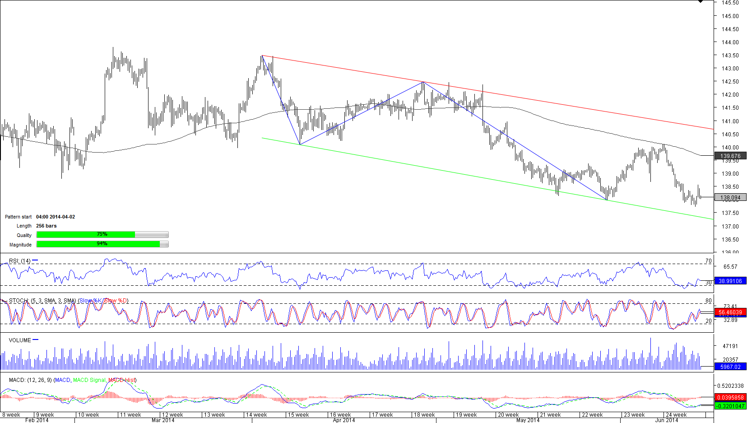The height and width of the screenshot is (423, 747).
Task: Click the blue RSI legend line marker
Action: coord(35,260)
